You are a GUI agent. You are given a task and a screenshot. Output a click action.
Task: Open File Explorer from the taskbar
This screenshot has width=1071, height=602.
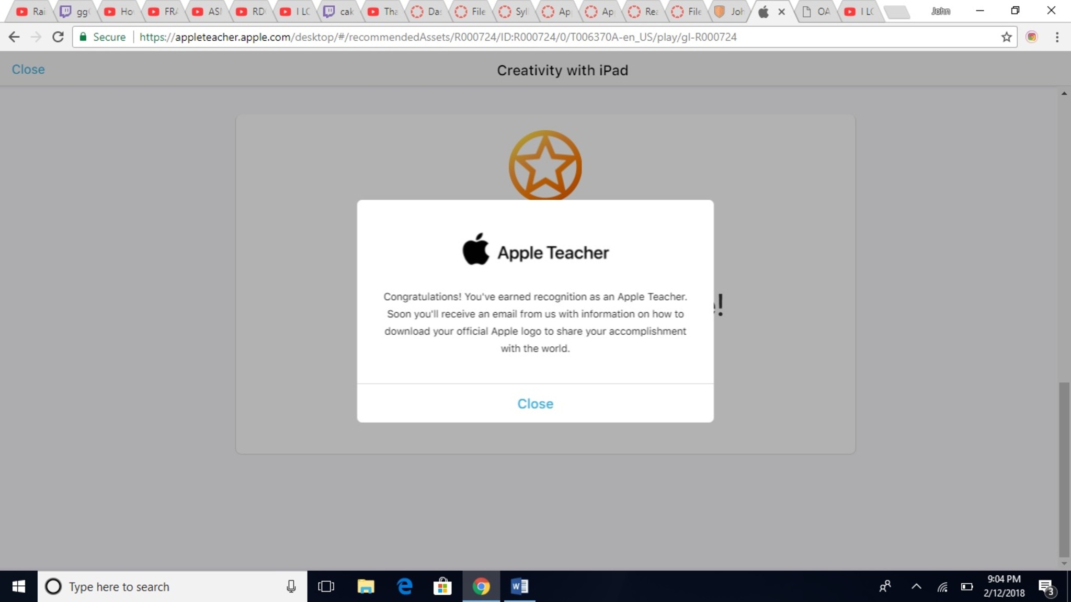tap(366, 586)
